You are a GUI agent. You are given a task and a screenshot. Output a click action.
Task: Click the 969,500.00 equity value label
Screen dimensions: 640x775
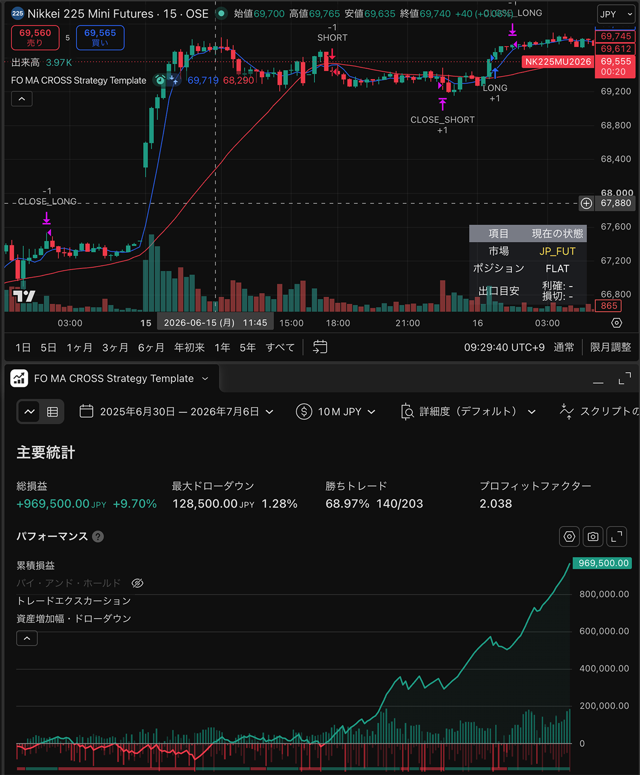point(603,563)
